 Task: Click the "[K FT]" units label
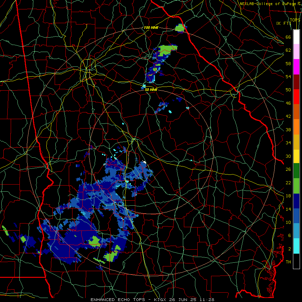[284, 23]
